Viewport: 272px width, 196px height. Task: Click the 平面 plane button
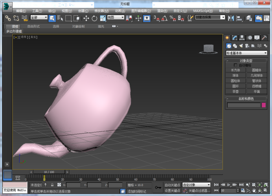(257, 91)
